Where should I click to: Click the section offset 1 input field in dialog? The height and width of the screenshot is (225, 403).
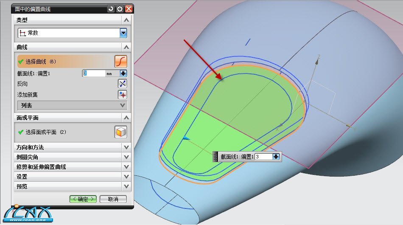93,73
